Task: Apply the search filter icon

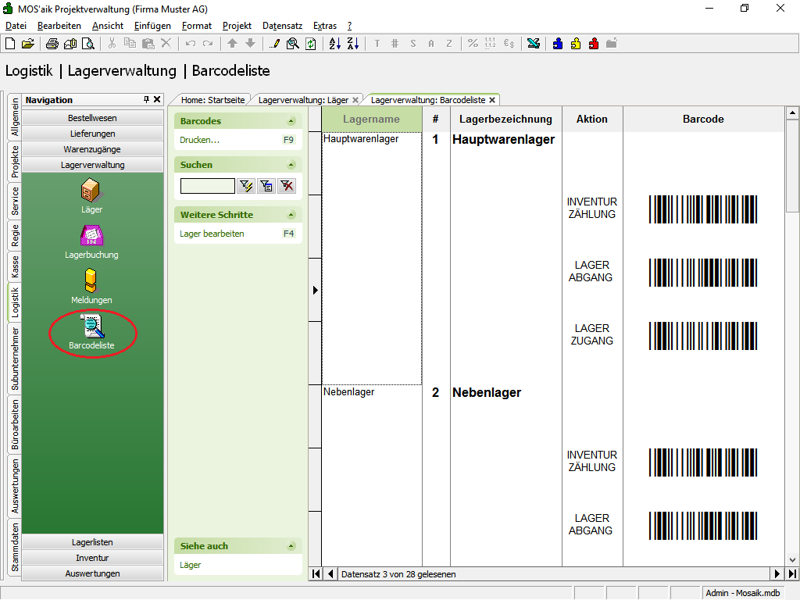Action: coord(246,186)
